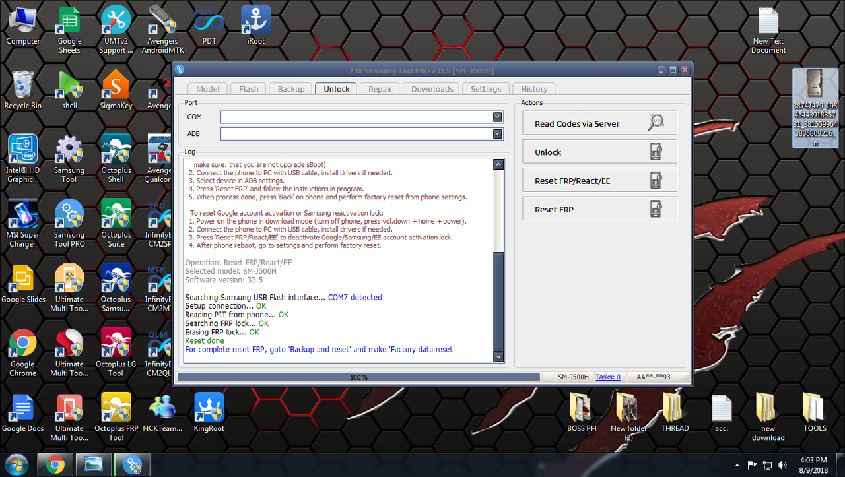
Task: Click Read Codes via Server button
Action: tap(599, 123)
